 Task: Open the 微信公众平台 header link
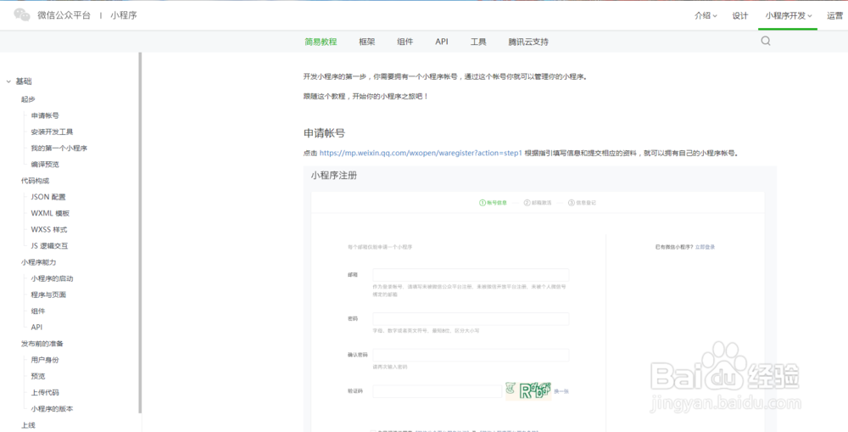tap(64, 15)
